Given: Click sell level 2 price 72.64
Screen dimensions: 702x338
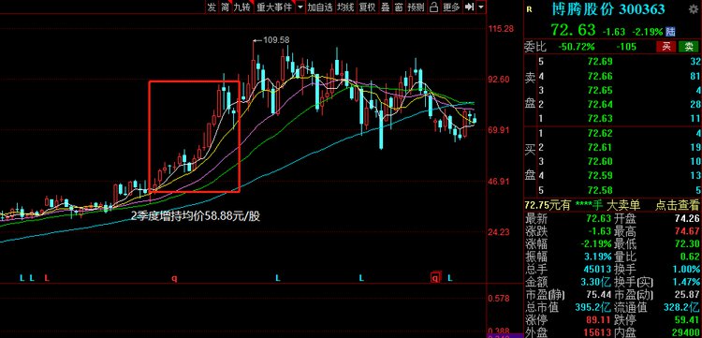Looking at the screenshot, I should pyautogui.click(x=600, y=104).
